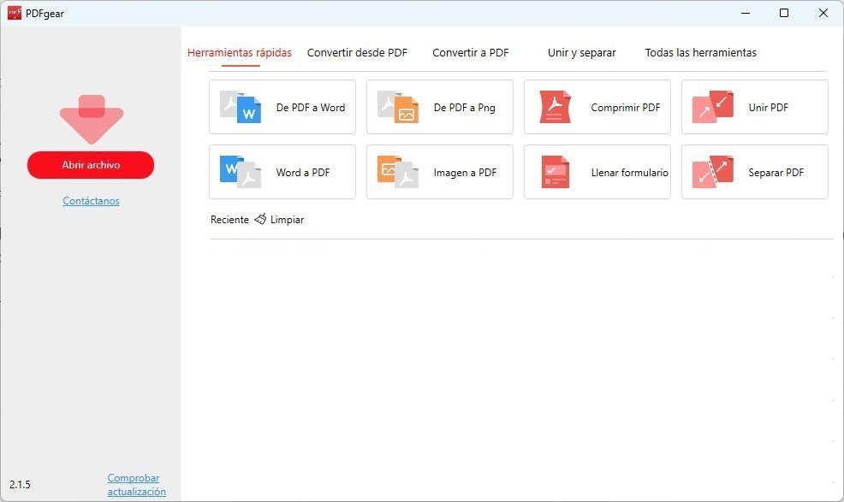The width and height of the screenshot is (844, 502).
Task: Open the Contáctanos link
Action: point(91,200)
